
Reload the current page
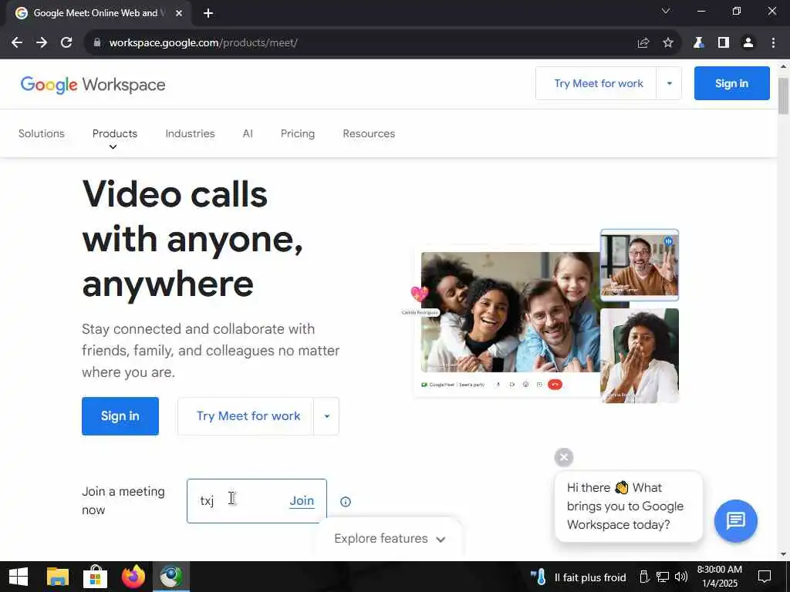click(66, 43)
